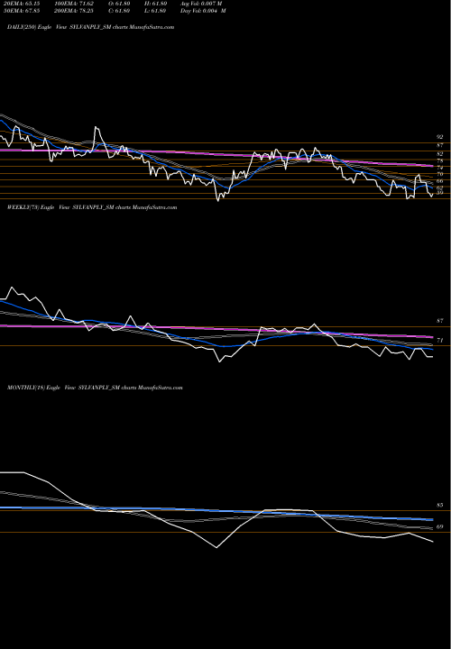
Task: Select the 200EMA: 78.23 reading
Action: point(74,11)
